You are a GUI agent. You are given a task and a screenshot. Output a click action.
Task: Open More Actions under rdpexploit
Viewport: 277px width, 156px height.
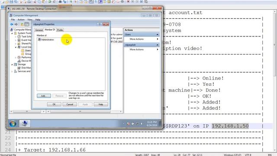(x=142, y=49)
